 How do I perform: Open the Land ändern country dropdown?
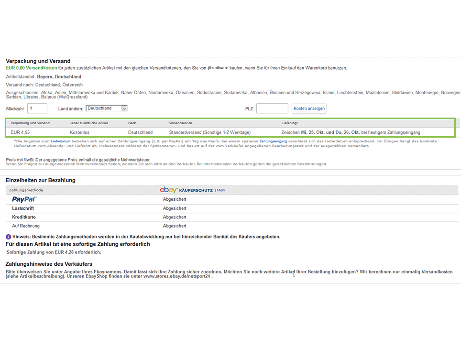(x=106, y=108)
